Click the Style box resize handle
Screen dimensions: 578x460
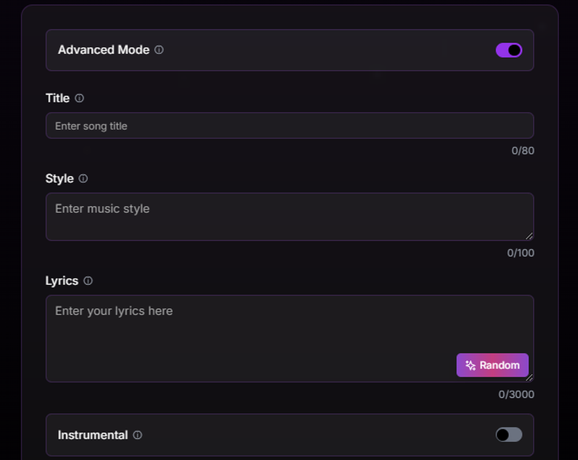[x=529, y=236]
